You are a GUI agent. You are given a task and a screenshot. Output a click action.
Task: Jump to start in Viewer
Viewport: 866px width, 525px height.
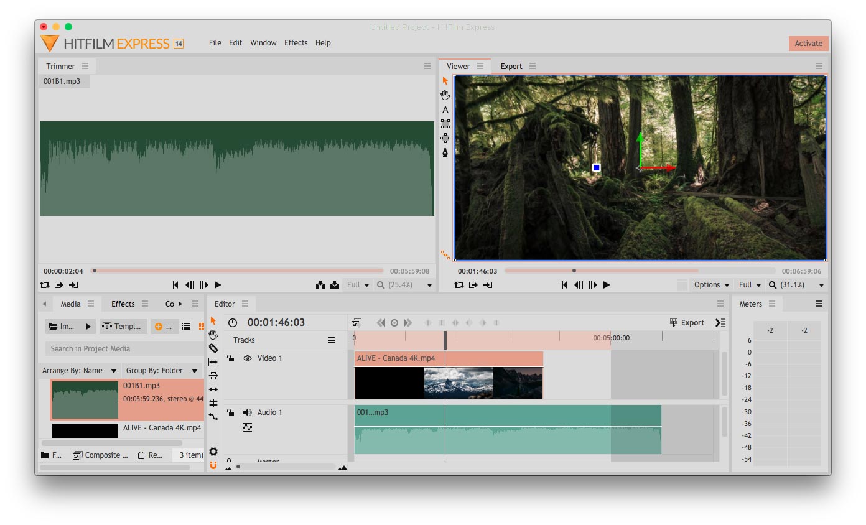564,285
